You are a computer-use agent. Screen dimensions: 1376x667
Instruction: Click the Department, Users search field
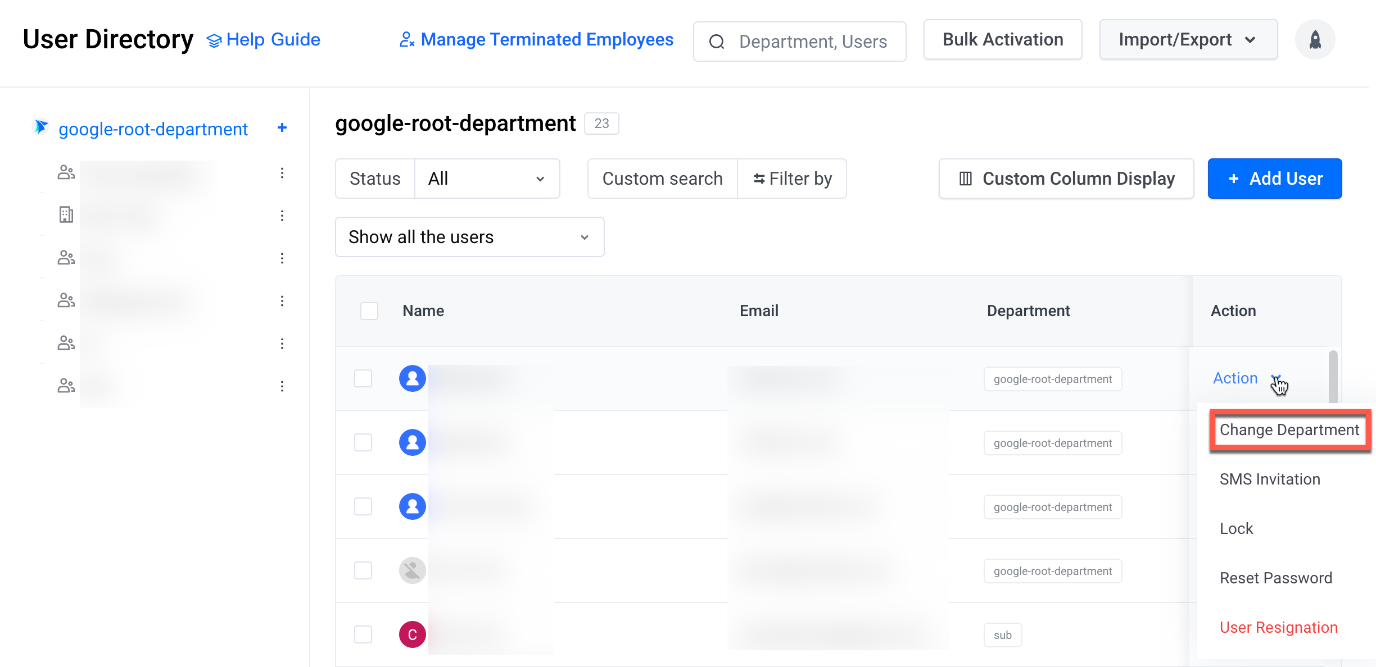pos(800,42)
